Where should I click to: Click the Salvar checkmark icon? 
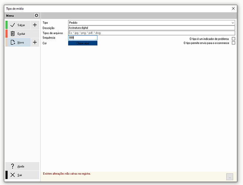[13, 25]
